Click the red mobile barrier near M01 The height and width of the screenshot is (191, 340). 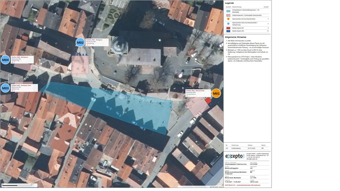coord(208,100)
